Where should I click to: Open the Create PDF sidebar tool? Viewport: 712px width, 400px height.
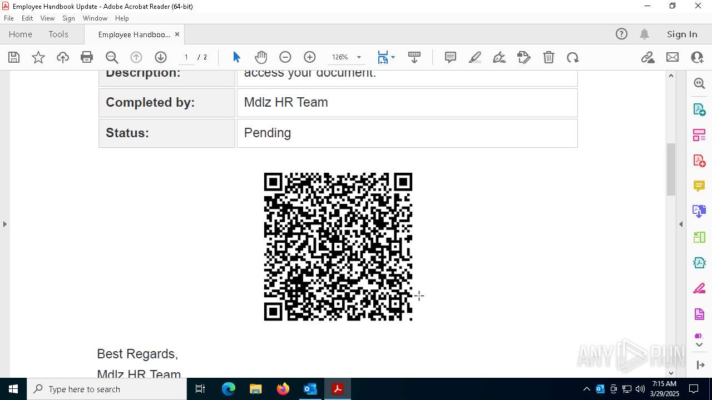click(699, 161)
